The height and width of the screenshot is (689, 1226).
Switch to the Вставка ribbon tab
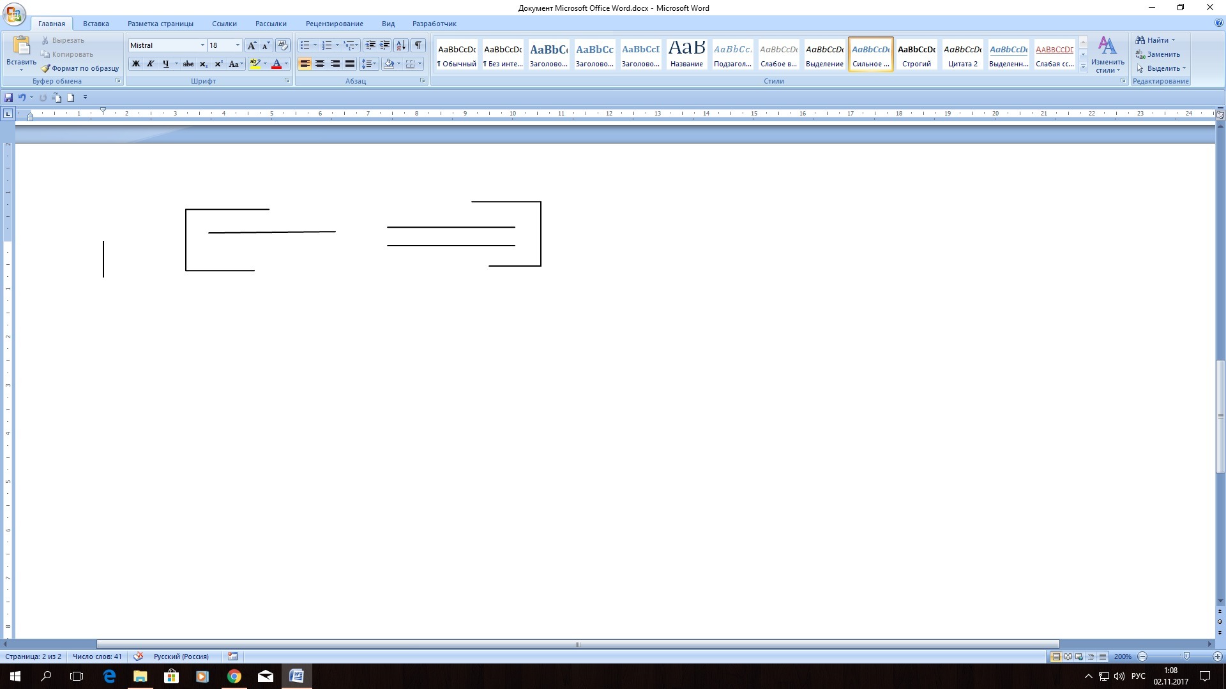click(x=96, y=24)
